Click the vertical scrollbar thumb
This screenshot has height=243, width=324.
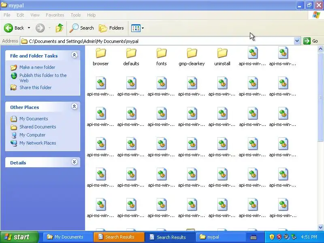coord(320,97)
